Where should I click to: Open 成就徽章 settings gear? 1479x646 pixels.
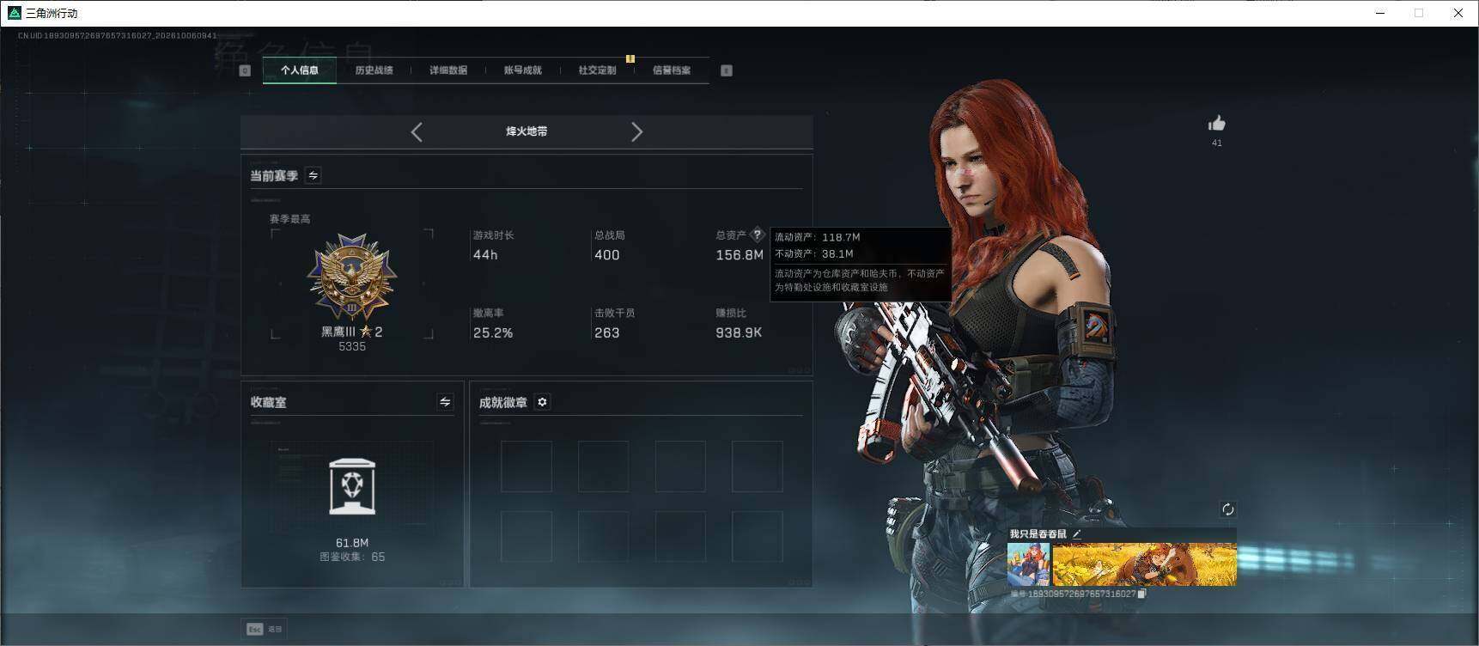[x=542, y=402]
